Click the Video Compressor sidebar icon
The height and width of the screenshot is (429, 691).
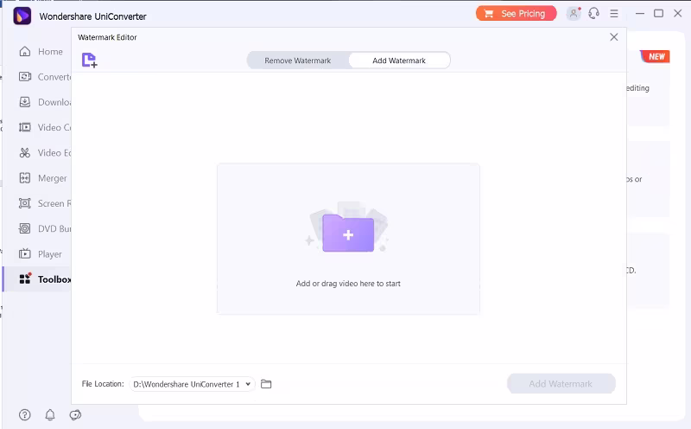(25, 127)
